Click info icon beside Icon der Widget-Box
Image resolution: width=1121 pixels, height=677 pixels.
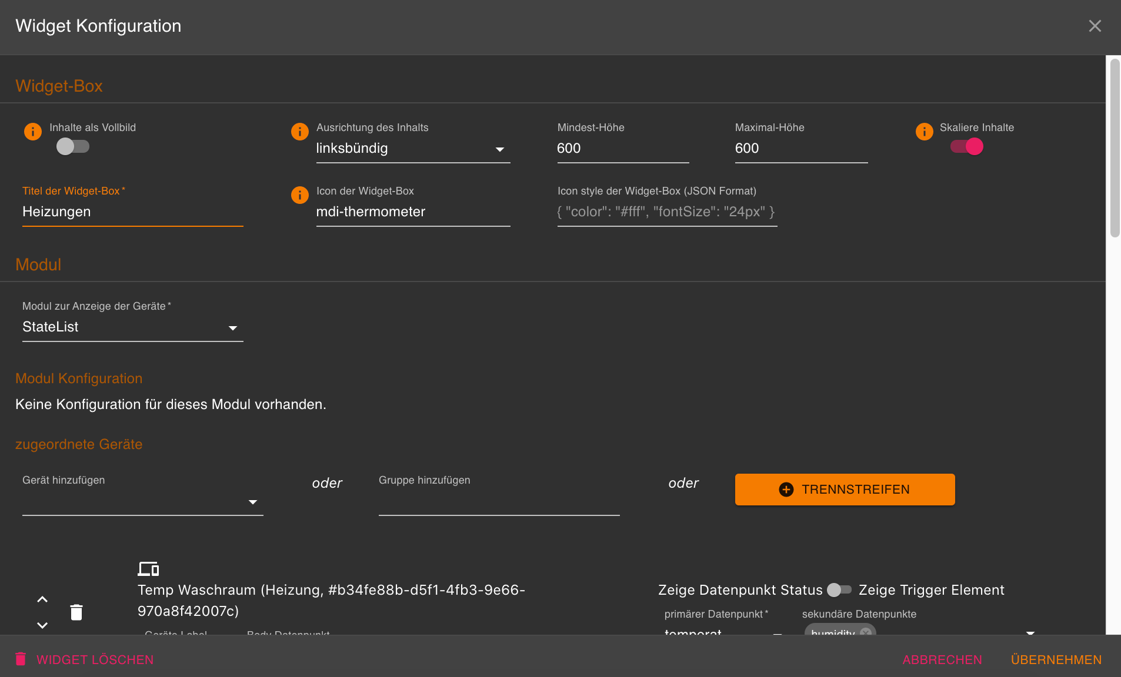(300, 195)
